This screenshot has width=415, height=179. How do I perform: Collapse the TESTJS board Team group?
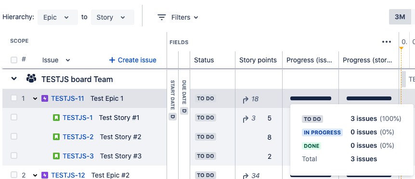click(x=14, y=79)
